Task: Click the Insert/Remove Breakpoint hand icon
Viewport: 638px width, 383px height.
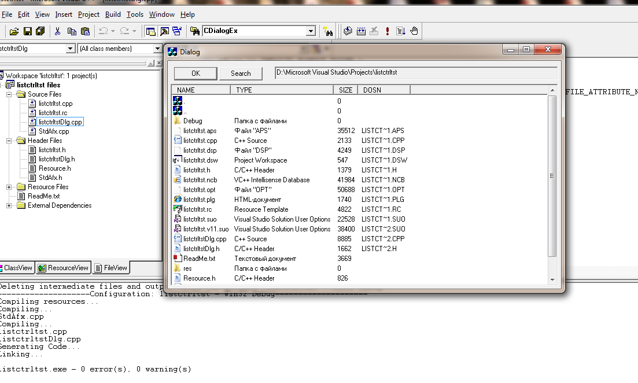Action: coord(414,31)
